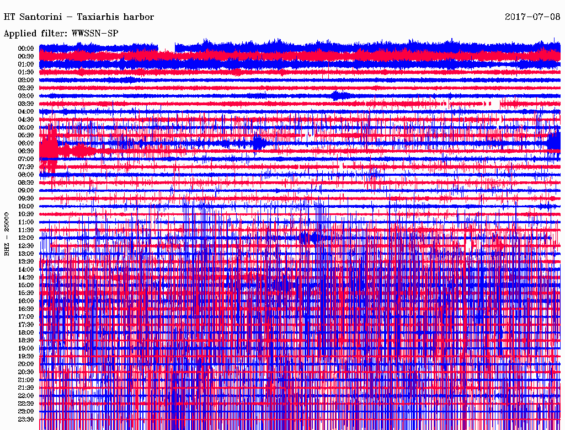Select the 00:30 time label
The image size is (565, 430).
(x=26, y=57)
